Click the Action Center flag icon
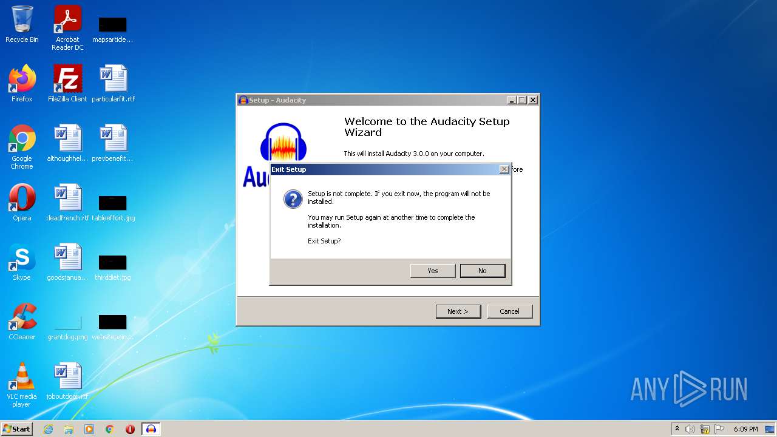This screenshot has width=777, height=437. [719, 429]
